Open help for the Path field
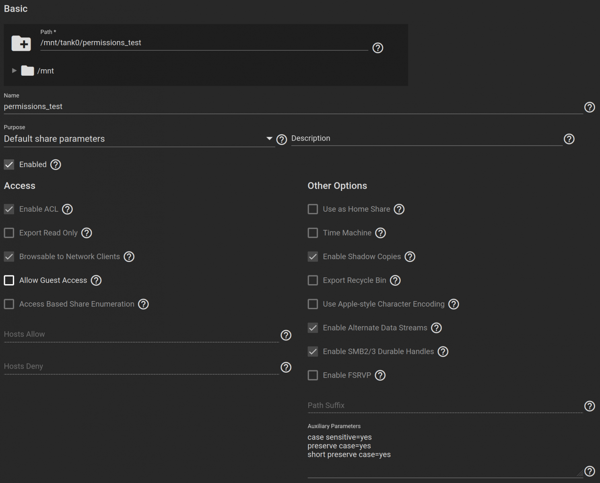Viewport: 600px width, 483px height. 377,48
